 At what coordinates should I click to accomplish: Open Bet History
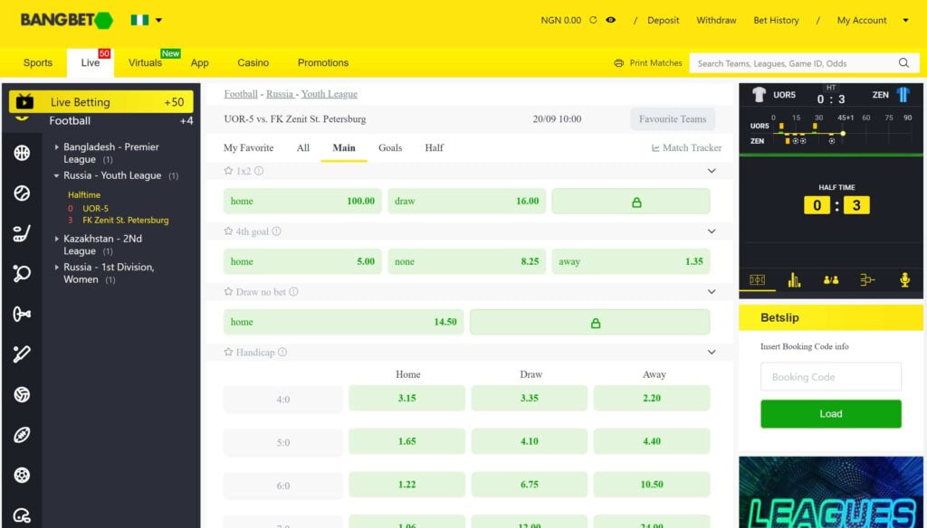pos(776,20)
